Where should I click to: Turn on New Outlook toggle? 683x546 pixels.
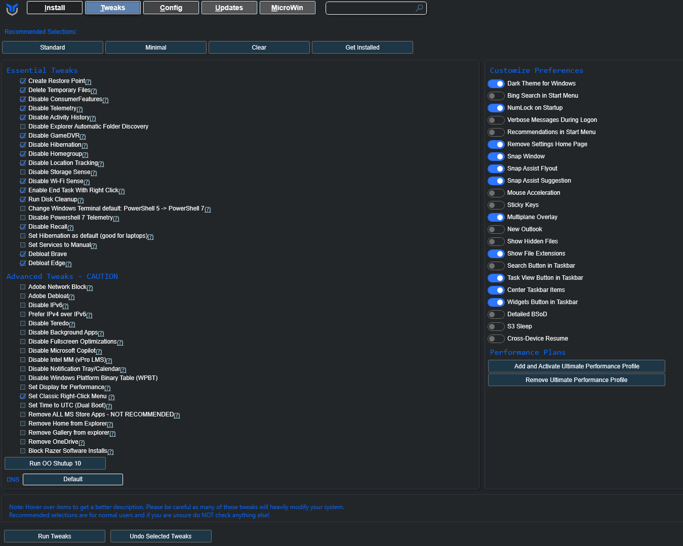(x=496, y=229)
